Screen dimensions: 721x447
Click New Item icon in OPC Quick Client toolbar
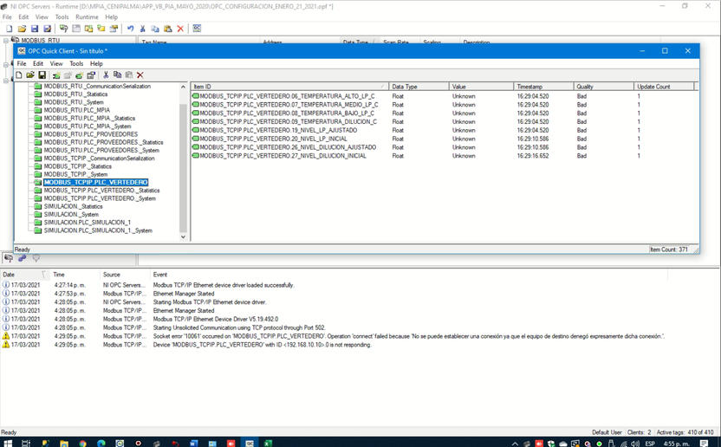point(80,75)
